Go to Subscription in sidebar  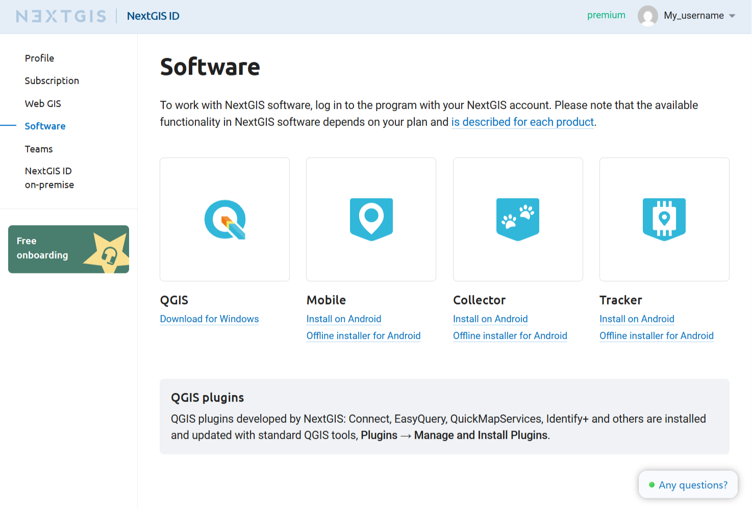click(x=52, y=81)
